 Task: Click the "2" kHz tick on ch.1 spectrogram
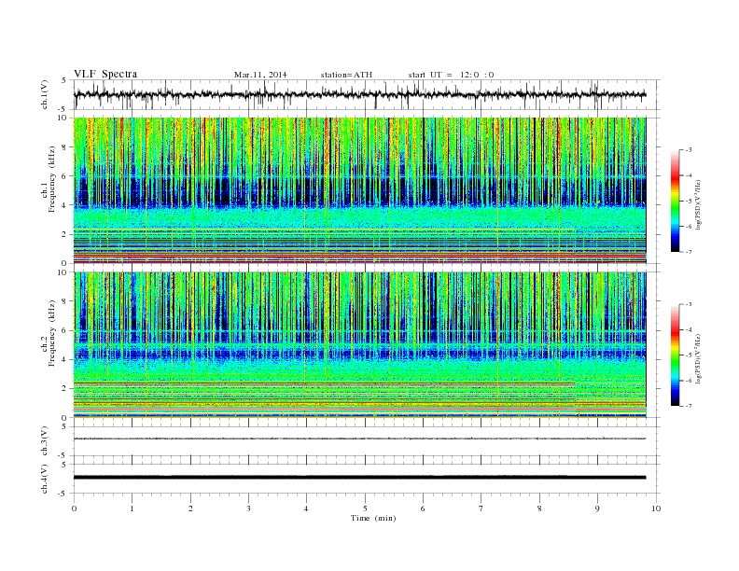(x=65, y=234)
